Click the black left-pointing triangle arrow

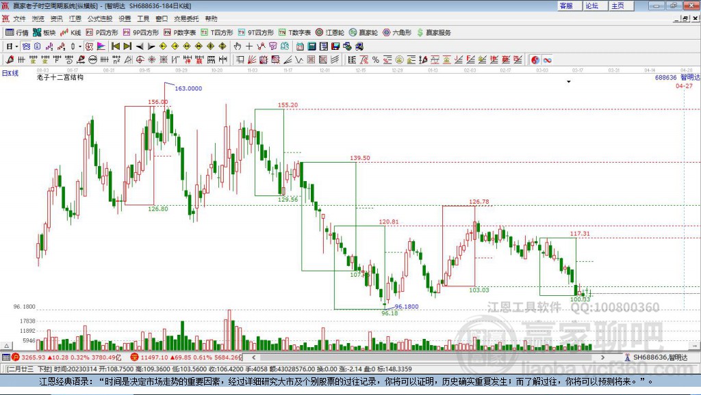click(140, 46)
